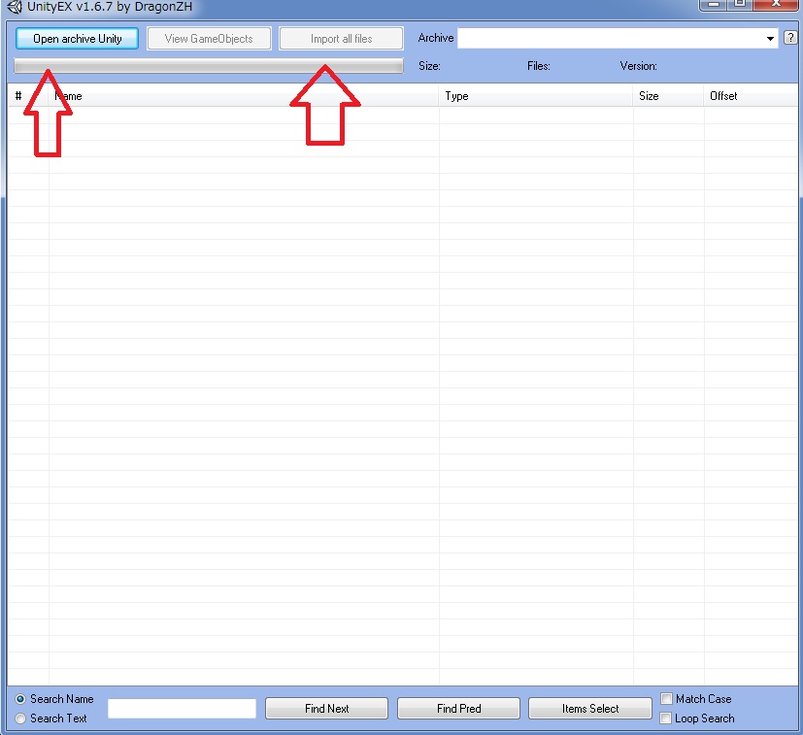Screen dimensions: 803x735
Task: Click the search text input field
Action: click(182, 709)
